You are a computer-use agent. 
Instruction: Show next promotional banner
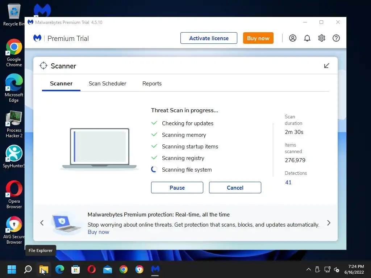click(329, 223)
